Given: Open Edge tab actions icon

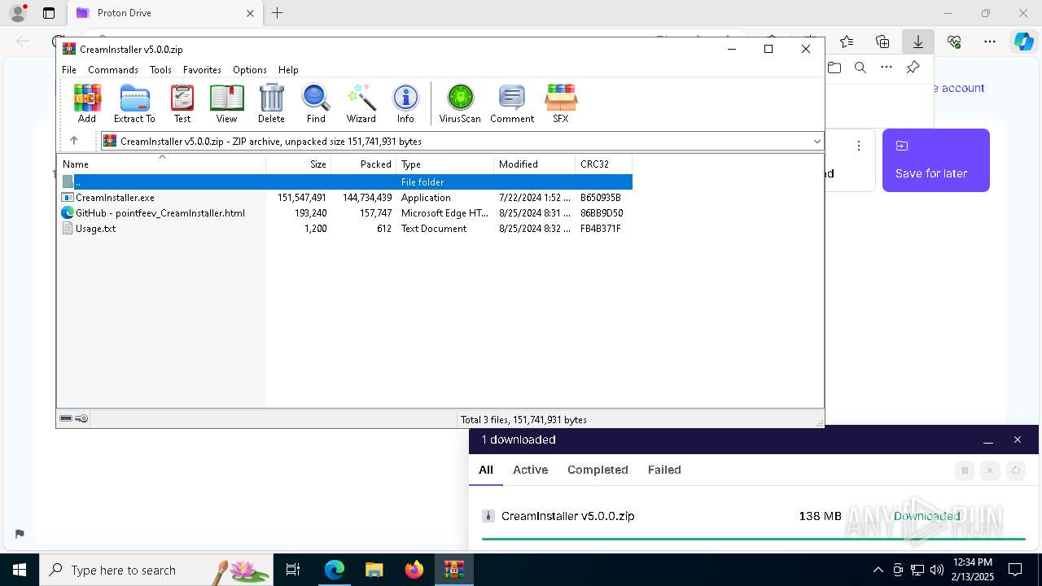Looking at the screenshot, I should (x=49, y=13).
